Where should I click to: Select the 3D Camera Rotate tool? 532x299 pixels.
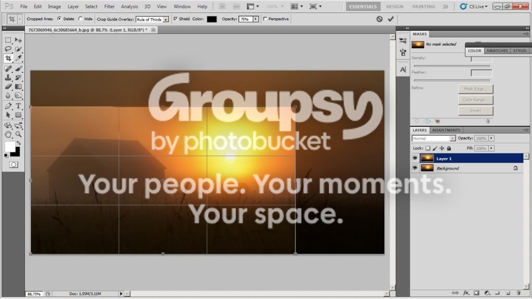click(x=18, y=125)
